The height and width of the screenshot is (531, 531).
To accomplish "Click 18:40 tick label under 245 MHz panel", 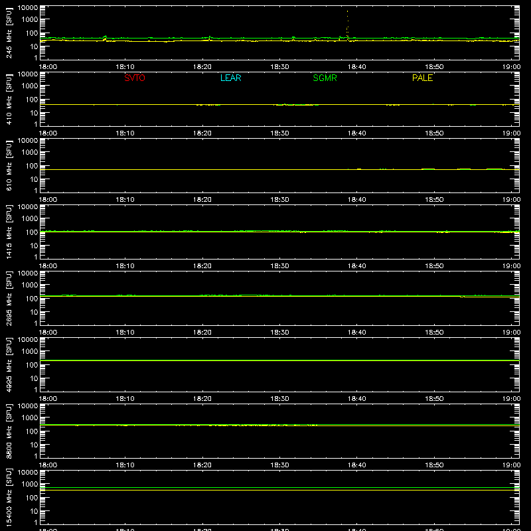I will click(356, 67).
